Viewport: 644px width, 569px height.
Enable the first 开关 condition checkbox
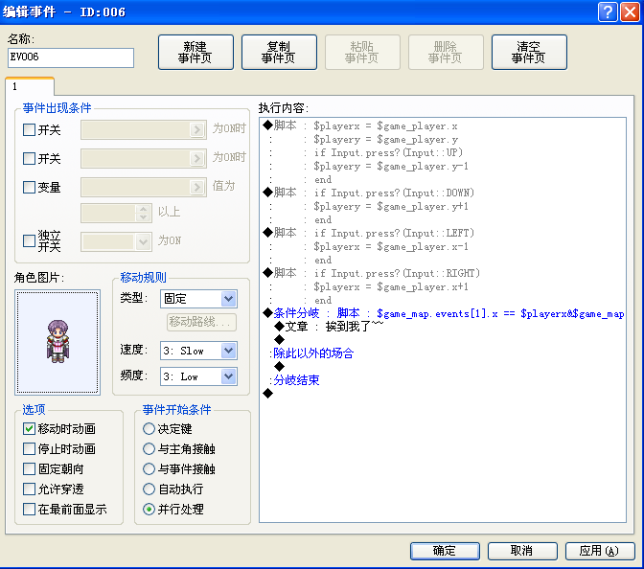29,129
